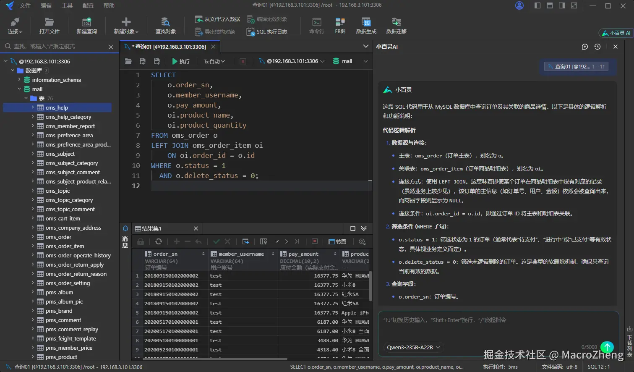Click the export result data icon
Viewport: 634px width, 372px height.
246,241
